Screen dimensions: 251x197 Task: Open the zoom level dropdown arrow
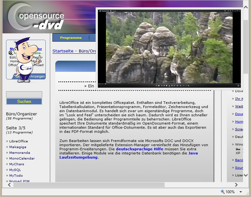coord(241,192)
